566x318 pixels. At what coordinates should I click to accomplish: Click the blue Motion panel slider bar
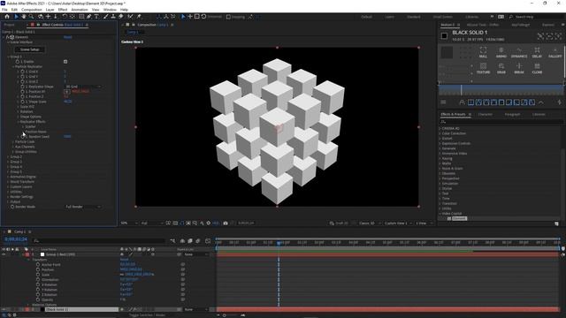(501, 90)
